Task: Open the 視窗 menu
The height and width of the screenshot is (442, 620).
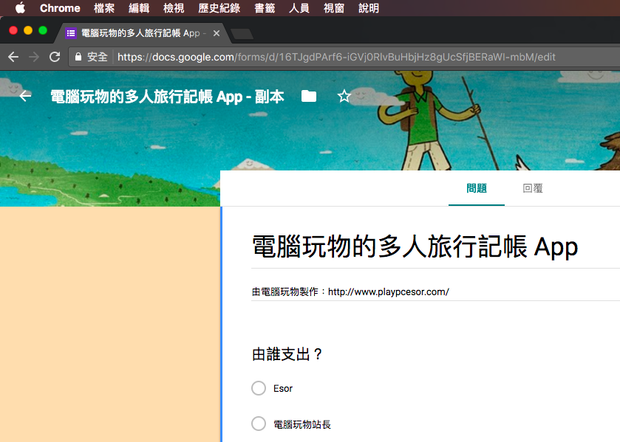Action: (x=334, y=8)
